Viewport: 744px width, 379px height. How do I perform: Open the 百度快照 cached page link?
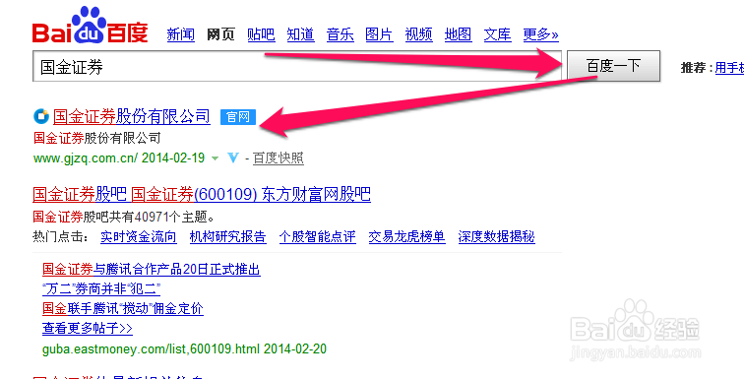tap(279, 158)
